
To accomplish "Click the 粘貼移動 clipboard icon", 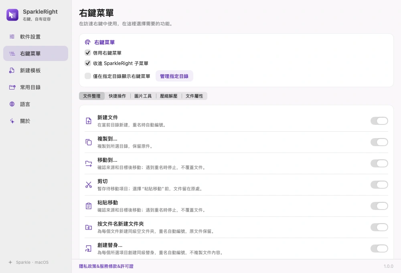I will point(89,206).
